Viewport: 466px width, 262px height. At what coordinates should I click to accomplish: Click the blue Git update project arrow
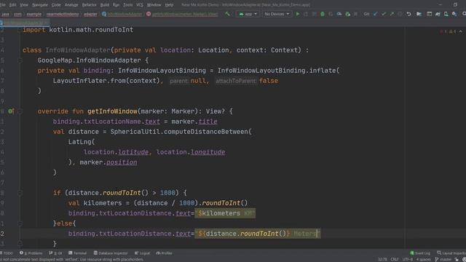click(x=376, y=14)
